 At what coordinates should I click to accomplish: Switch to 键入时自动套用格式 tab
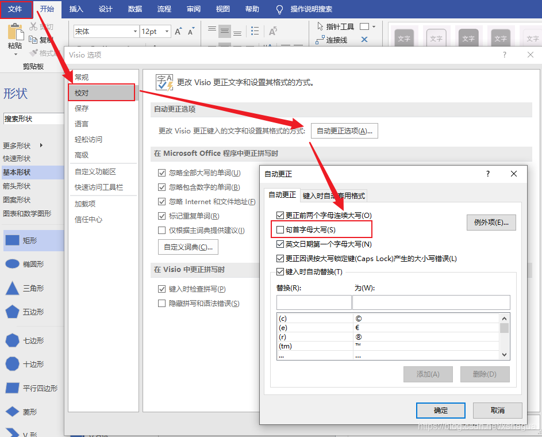tap(333, 195)
